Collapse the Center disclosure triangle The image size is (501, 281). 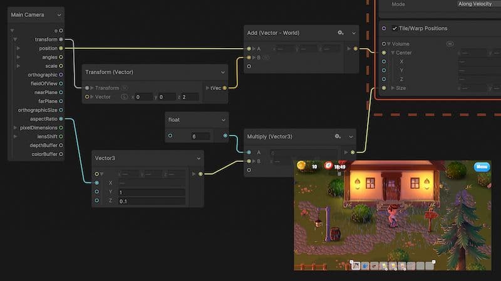pyautogui.click(x=393, y=53)
